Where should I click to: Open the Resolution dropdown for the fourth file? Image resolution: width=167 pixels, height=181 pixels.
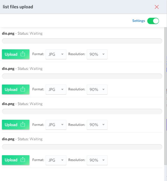point(97,160)
